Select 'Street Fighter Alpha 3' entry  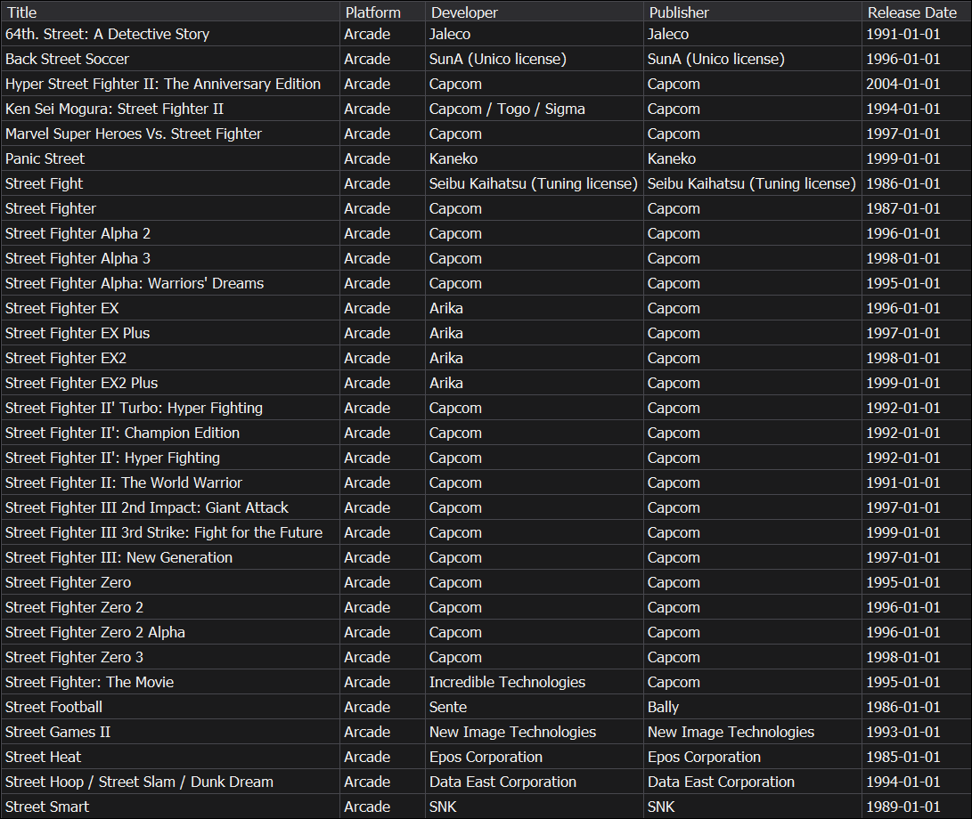pyautogui.click(x=78, y=258)
